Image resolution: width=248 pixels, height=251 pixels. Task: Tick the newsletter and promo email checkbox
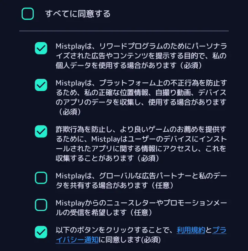pyautogui.click(x=41, y=205)
